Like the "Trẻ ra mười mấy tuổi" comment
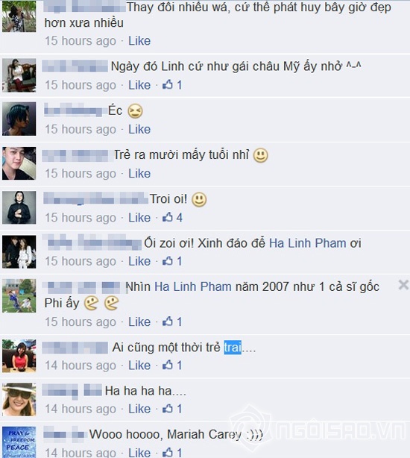The width and height of the screenshot is (410, 458). coord(139,174)
